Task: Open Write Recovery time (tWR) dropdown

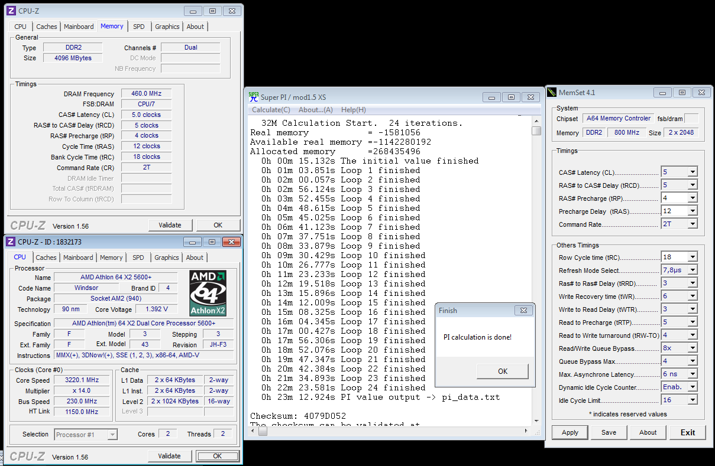Action: pos(692,296)
